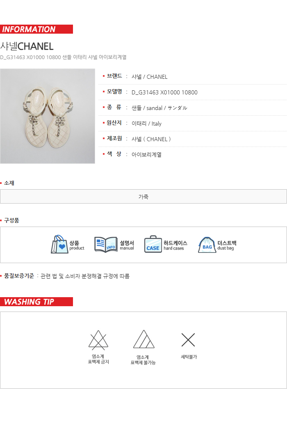The height and width of the screenshot is (424, 287).
Task: Click the 샤넬CHANEL brand title
Action: coord(27,46)
